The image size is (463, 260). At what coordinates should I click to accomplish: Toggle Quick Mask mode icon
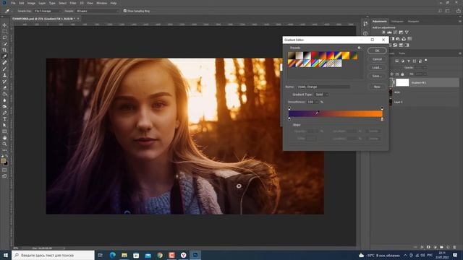[4, 170]
